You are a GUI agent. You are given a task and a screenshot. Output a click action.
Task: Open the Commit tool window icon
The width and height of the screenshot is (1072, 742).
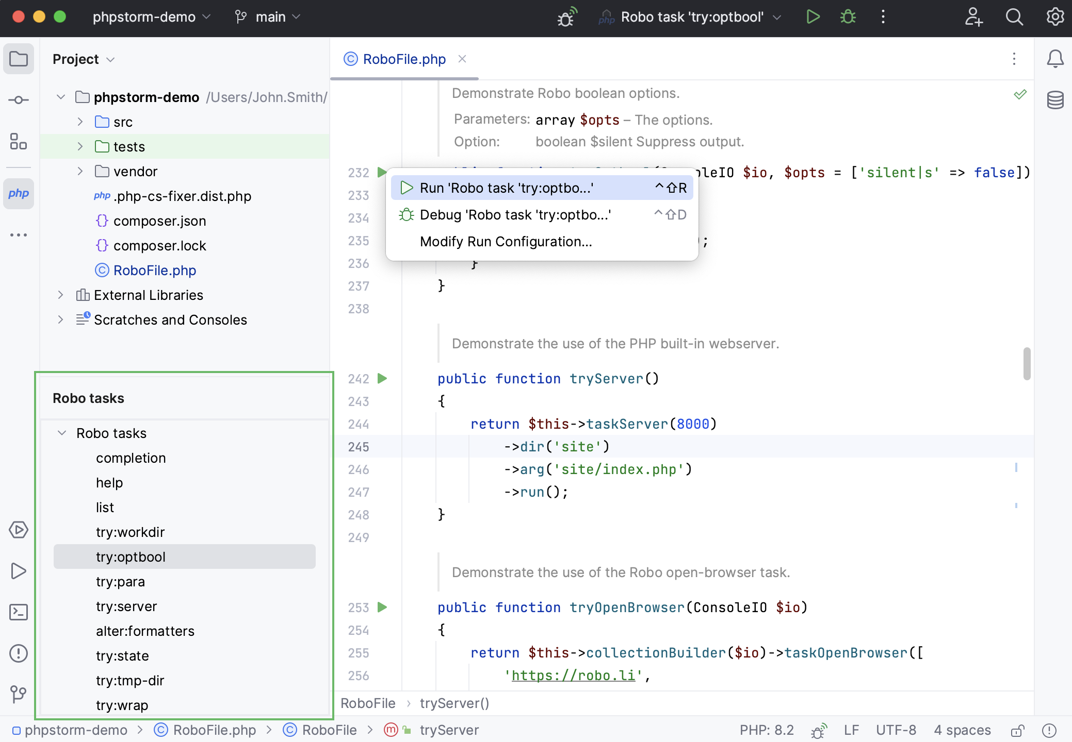[19, 100]
